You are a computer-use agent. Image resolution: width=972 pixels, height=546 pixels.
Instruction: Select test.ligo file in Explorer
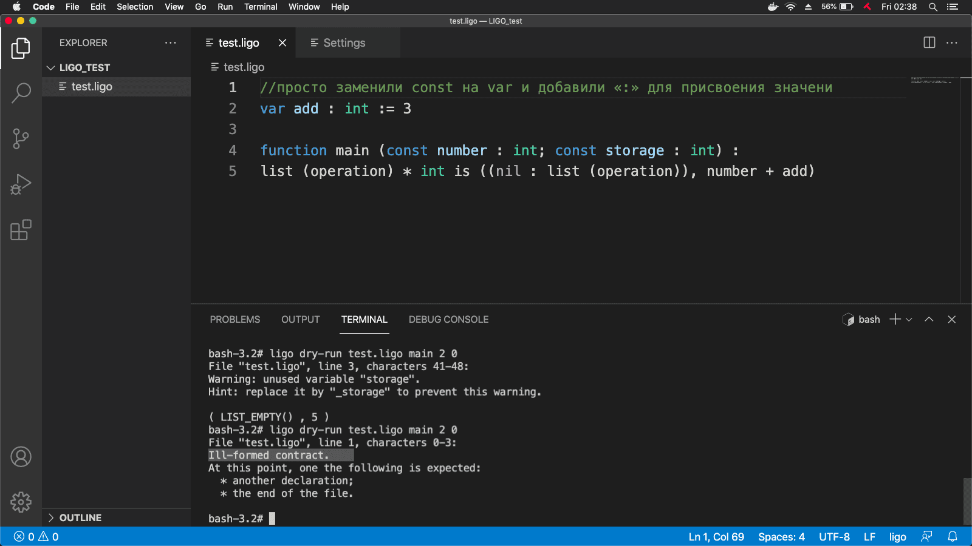pyautogui.click(x=92, y=86)
